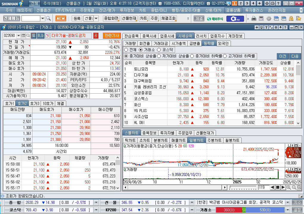Viewport: 304px width, 214px height.
Task: Select 고가대비 하락률 radio option
Action: pyautogui.click(x=225, y=56)
